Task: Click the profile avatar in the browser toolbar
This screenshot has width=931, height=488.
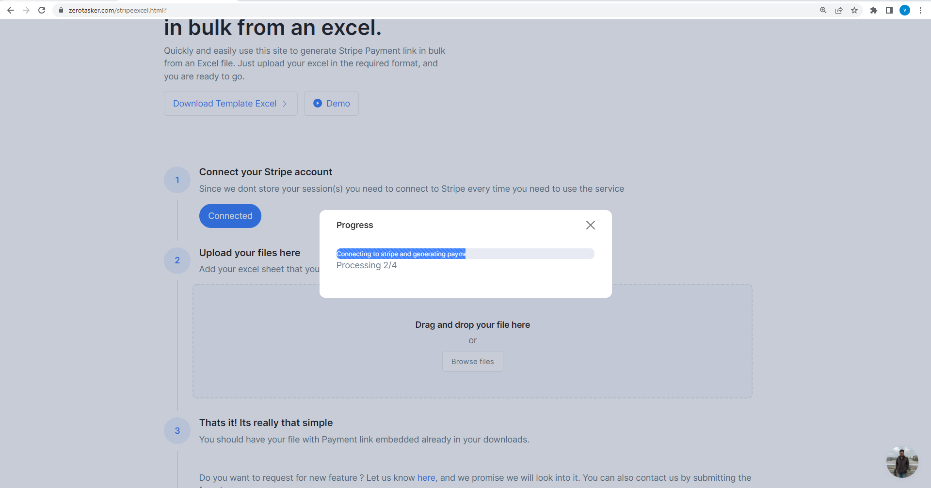Action: 905,10
